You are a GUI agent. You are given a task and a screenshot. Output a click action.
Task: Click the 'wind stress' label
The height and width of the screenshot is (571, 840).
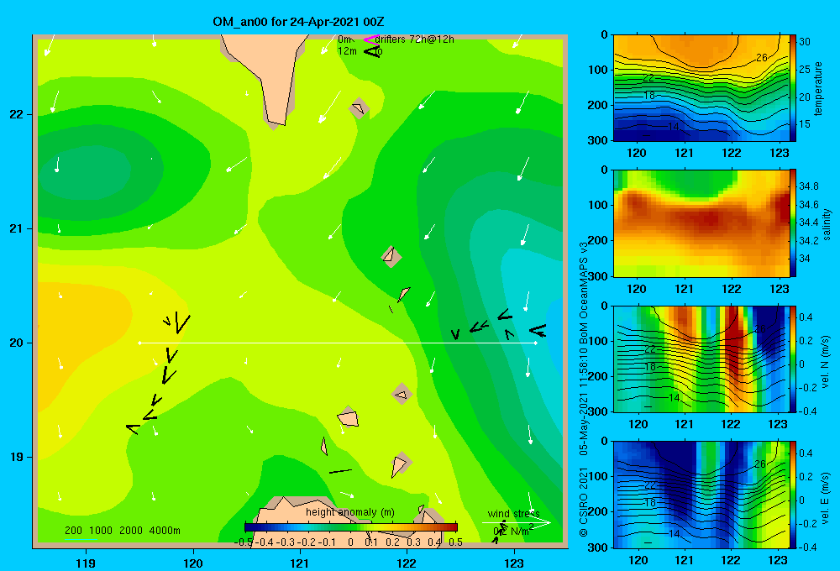(x=513, y=513)
